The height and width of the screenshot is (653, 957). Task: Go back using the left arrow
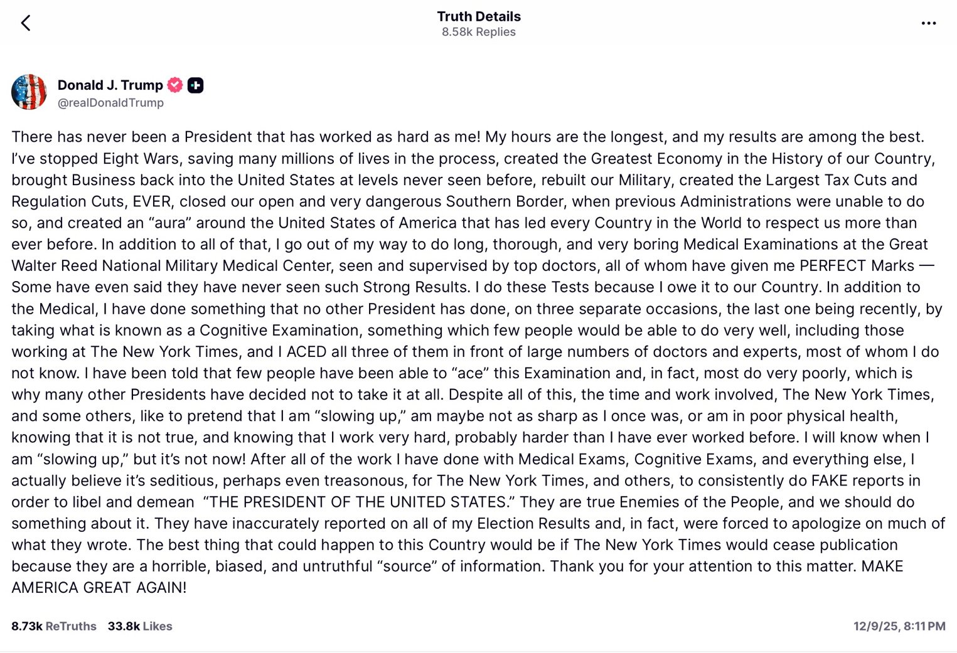pyautogui.click(x=26, y=24)
